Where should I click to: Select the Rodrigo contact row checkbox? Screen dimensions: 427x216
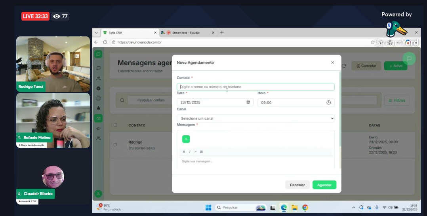coord(115,145)
